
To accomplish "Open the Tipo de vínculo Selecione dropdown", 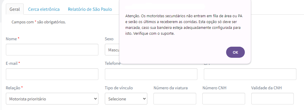I will [x=126, y=99].
